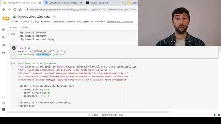Viewport: 221px width, 124px height.
Task: Click the line !pip install tiktoken
Action: click(32, 36)
